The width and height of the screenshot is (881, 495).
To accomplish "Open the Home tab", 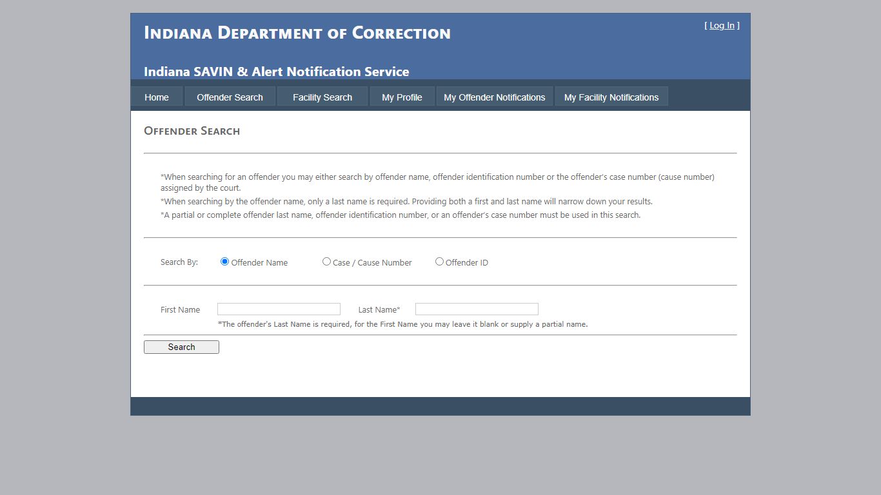I will pyautogui.click(x=157, y=97).
